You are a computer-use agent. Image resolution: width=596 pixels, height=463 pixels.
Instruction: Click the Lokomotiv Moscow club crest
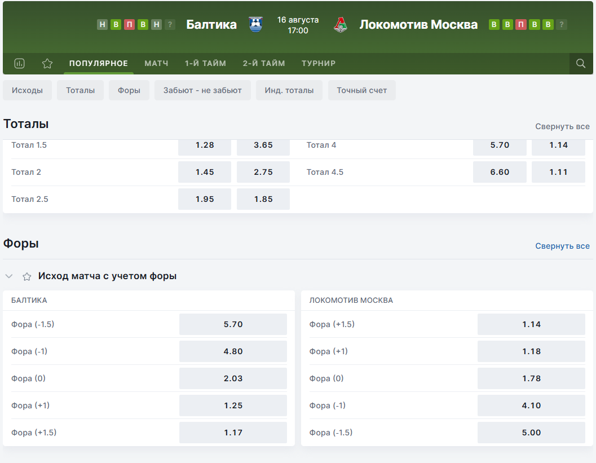(341, 25)
